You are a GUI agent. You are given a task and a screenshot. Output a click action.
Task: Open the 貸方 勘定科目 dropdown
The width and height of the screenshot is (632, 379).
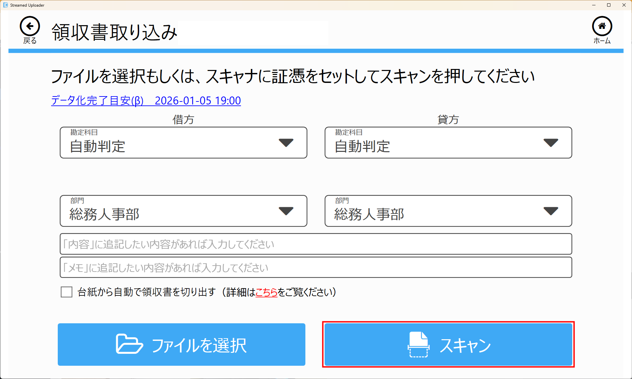point(448,143)
